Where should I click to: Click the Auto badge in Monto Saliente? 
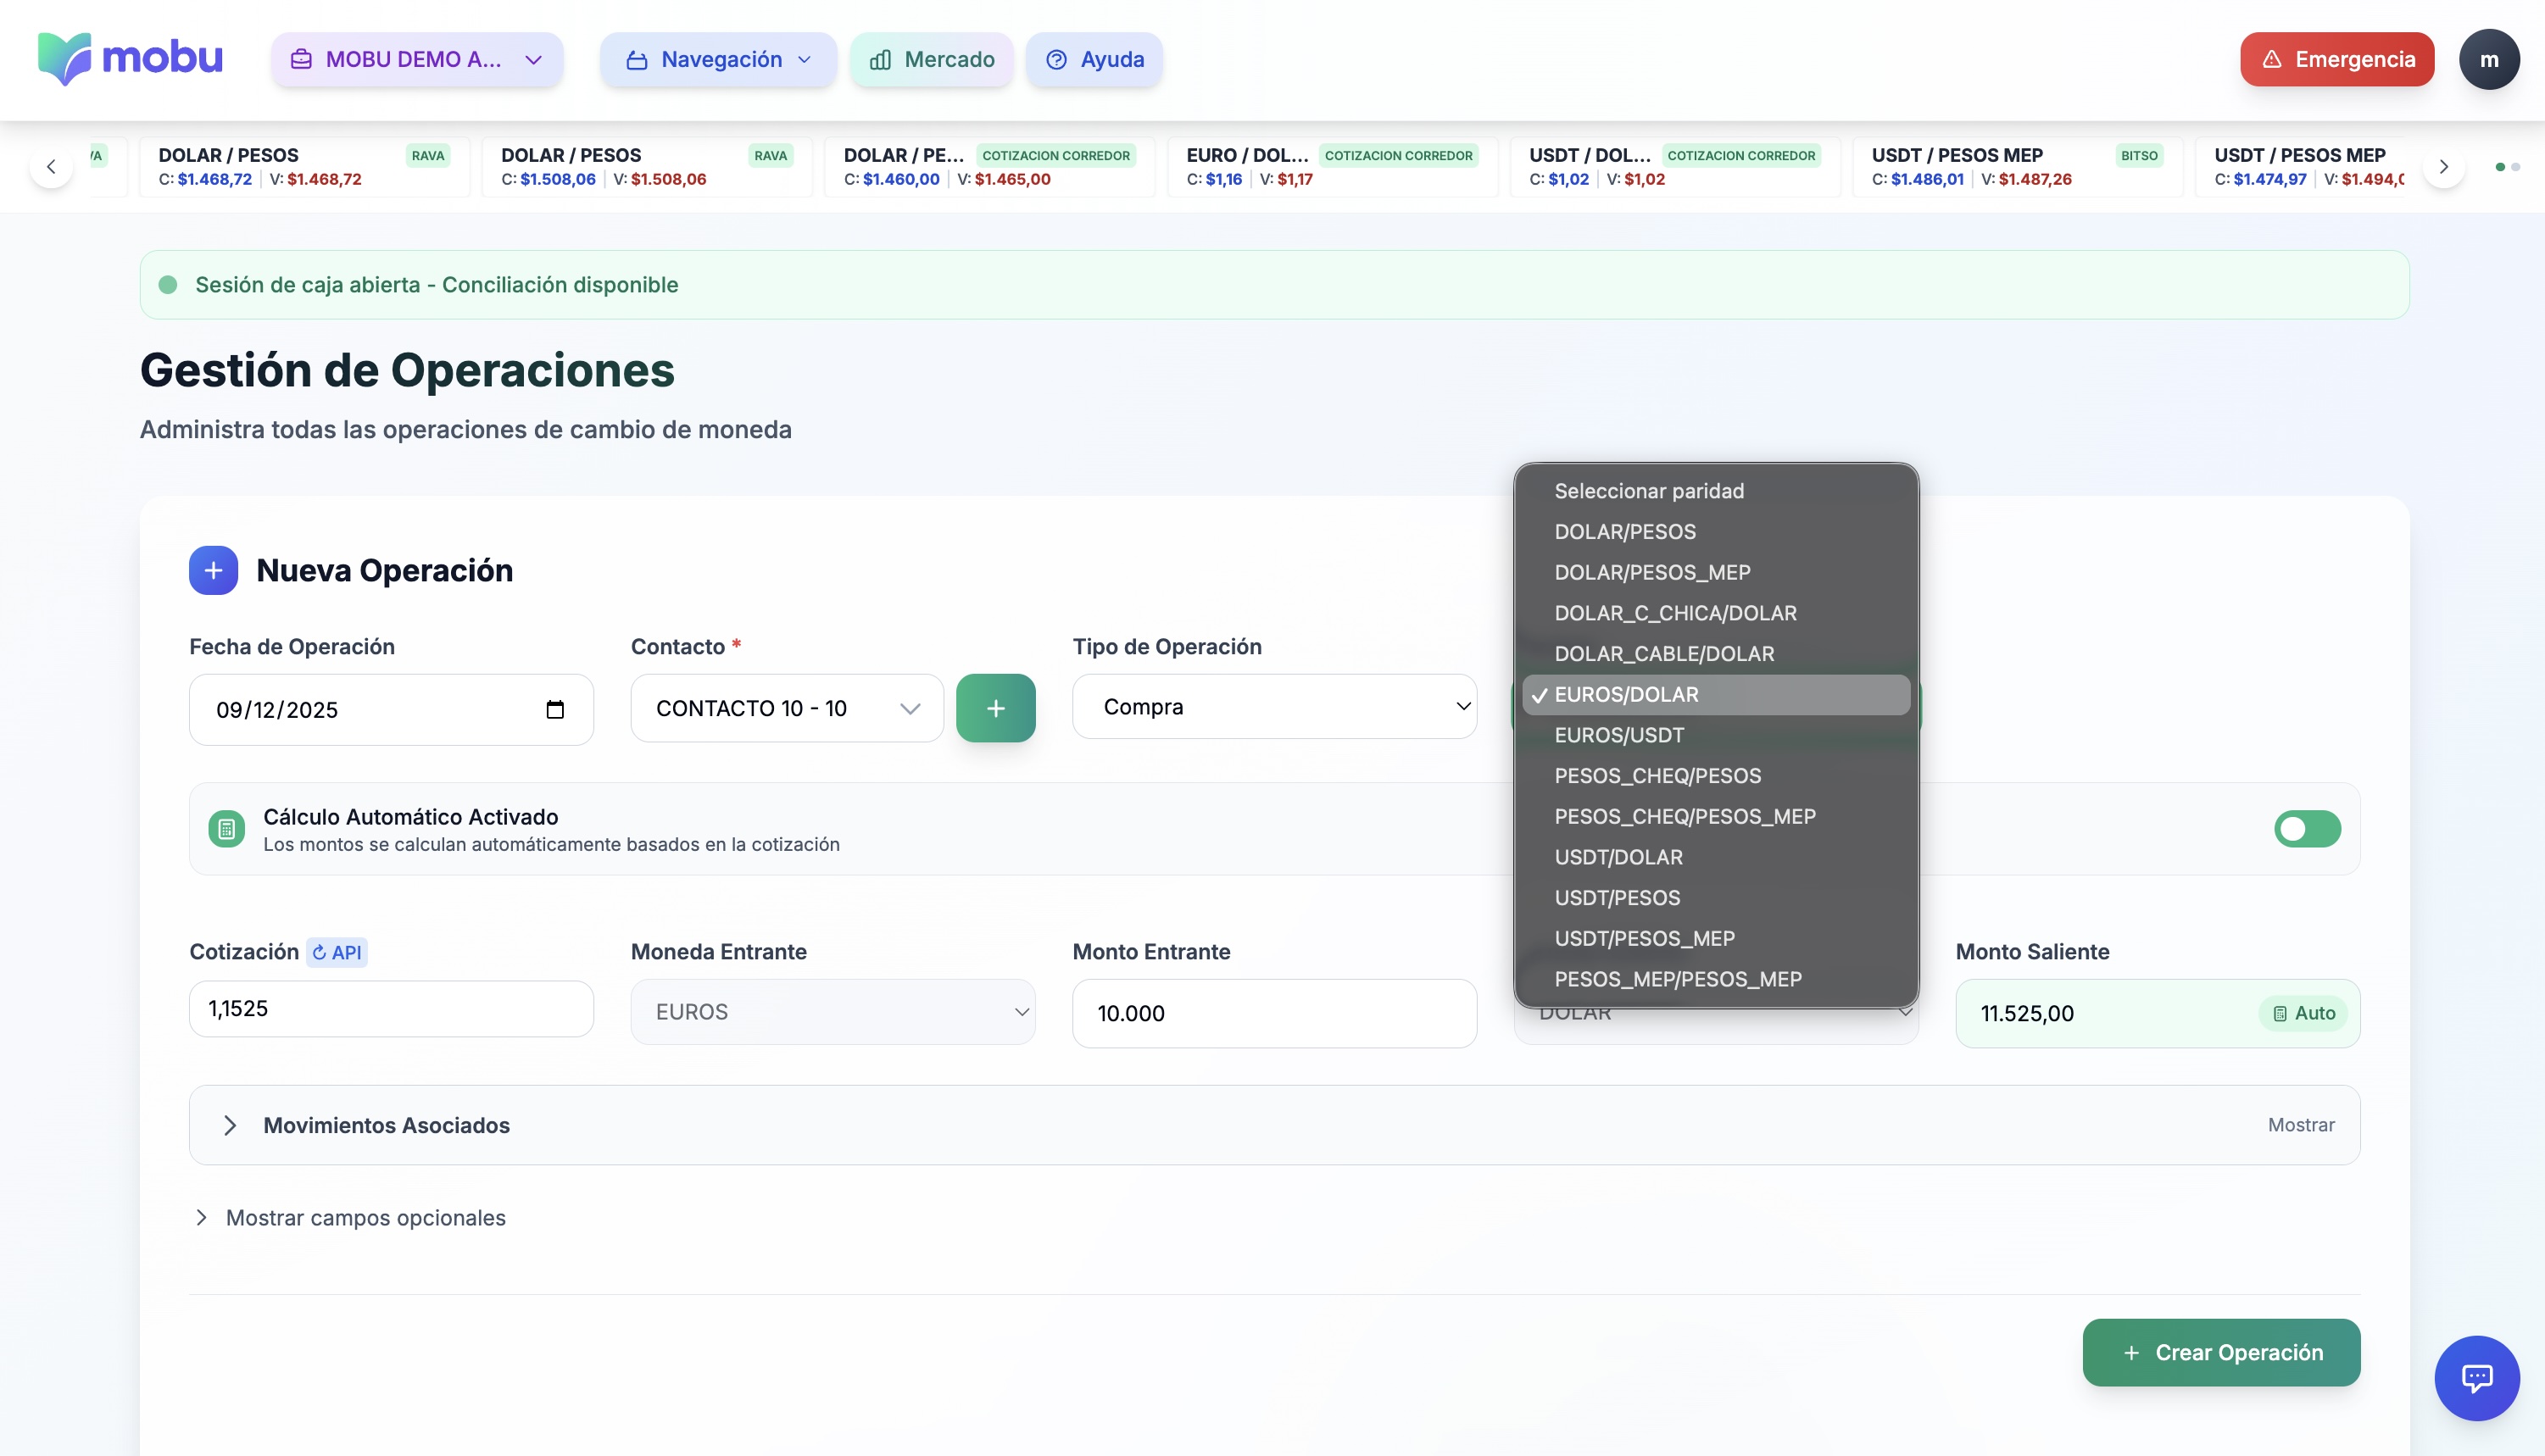pos(2303,1013)
